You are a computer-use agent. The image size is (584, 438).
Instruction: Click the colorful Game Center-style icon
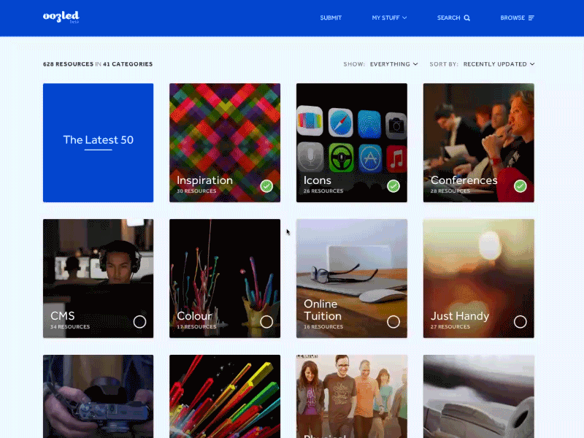point(310,120)
